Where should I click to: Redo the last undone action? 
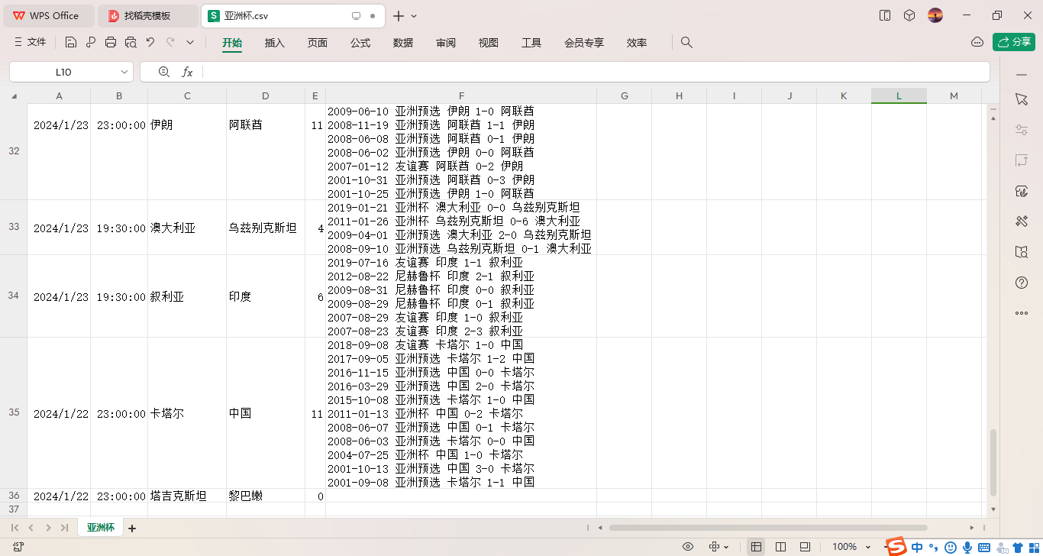tap(170, 43)
